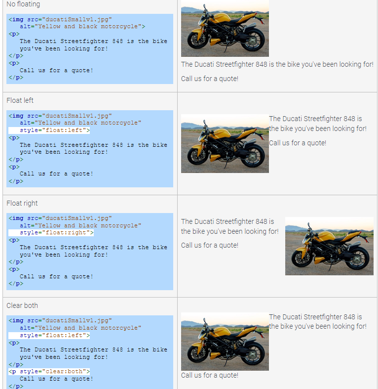Click the motorcycle image in the No floating example

tap(225, 28)
